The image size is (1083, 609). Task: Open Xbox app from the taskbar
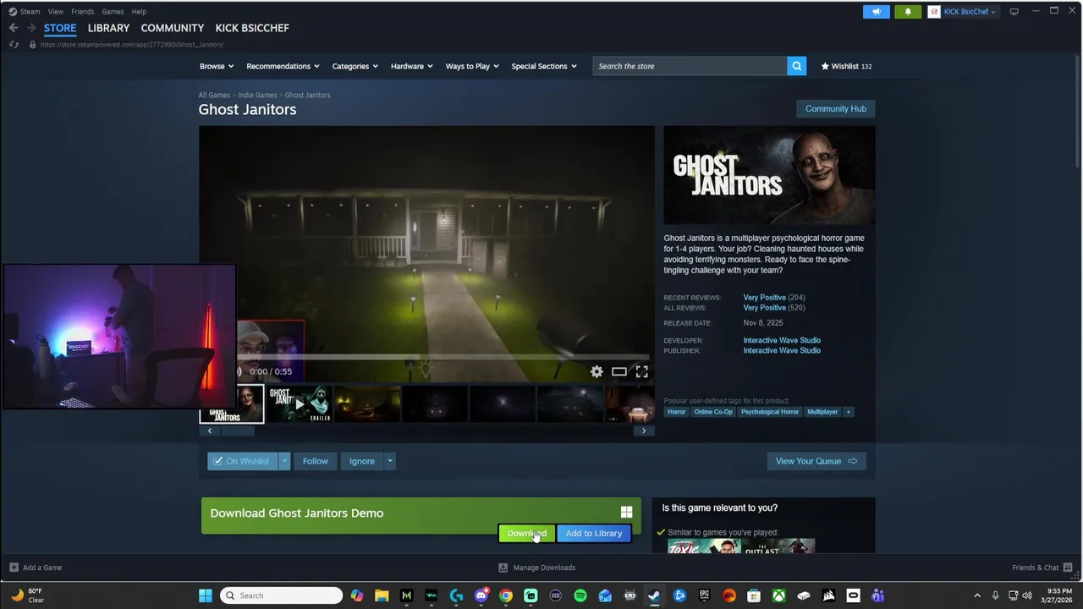(778, 595)
